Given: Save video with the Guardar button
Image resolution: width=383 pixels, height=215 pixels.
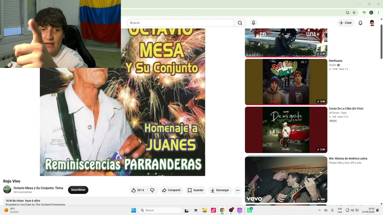Looking at the screenshot, I should (196, 190).
